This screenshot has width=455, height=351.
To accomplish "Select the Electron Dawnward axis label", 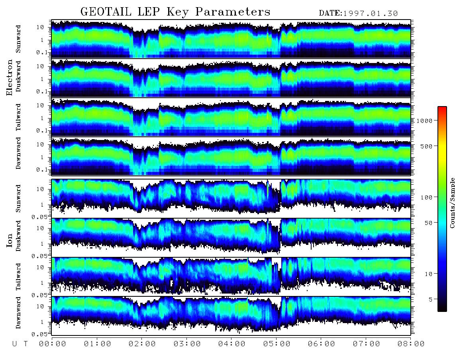I will [x=18, y=153].
